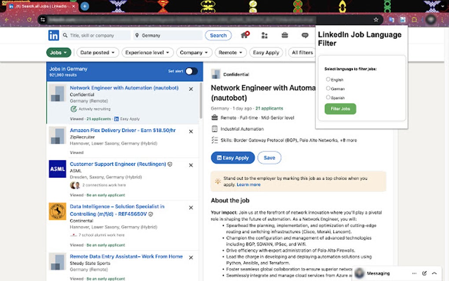This screenshot has width=449, height=281.
Task: Open the My Network icon
Action: [x=264, y=35]
